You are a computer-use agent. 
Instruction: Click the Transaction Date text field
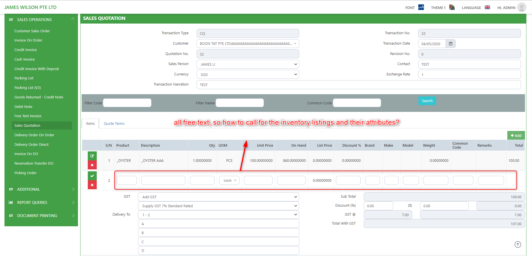pos(432,44)
